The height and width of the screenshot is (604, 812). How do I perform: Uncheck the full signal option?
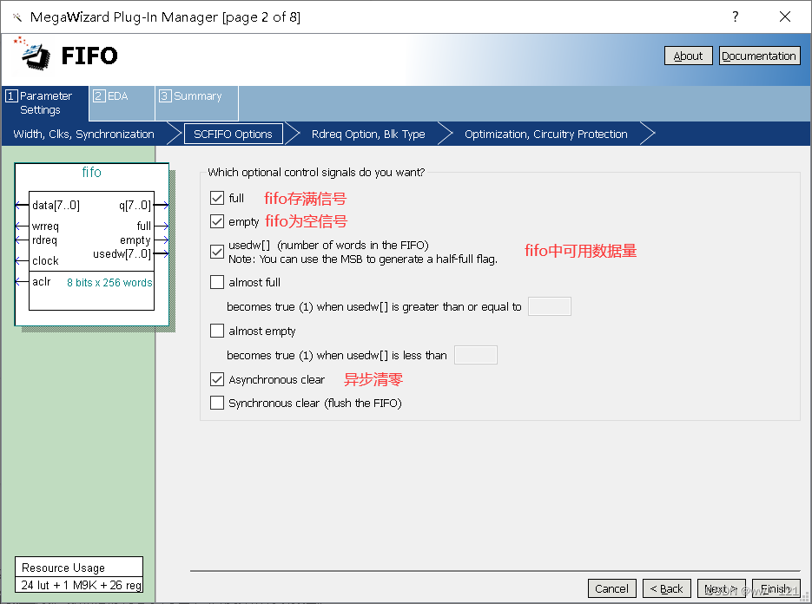pos(216,198)
